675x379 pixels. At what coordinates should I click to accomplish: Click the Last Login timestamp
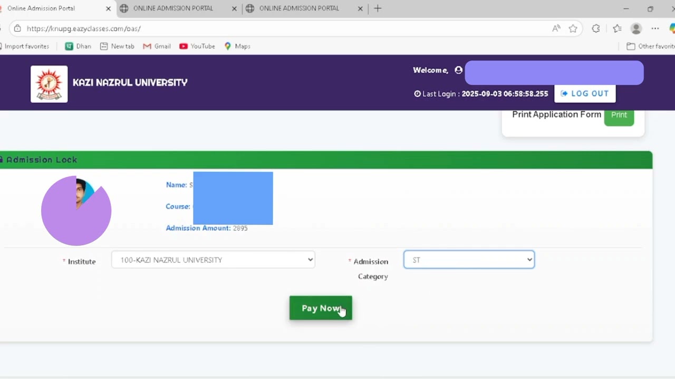point(505,94)
